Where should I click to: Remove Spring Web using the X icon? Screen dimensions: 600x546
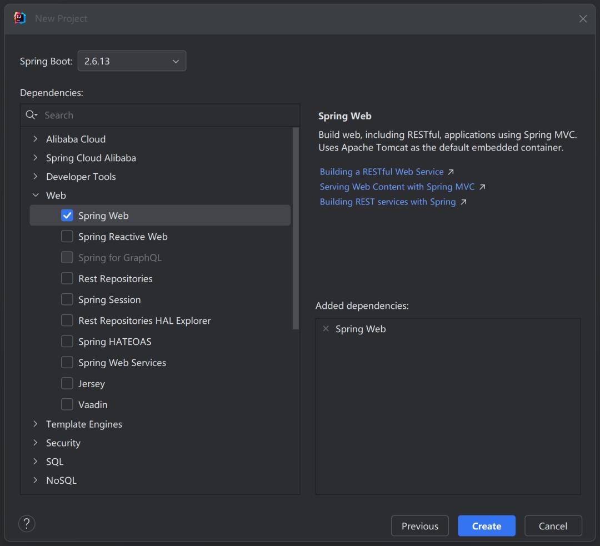click(326, 329)
